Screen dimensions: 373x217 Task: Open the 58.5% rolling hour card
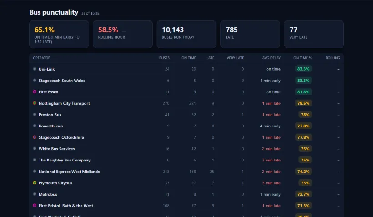(123, 34)
